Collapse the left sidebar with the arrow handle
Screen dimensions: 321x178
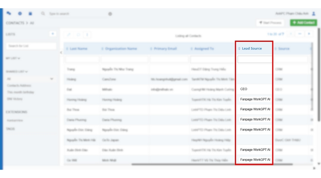(x=61, y=53)
